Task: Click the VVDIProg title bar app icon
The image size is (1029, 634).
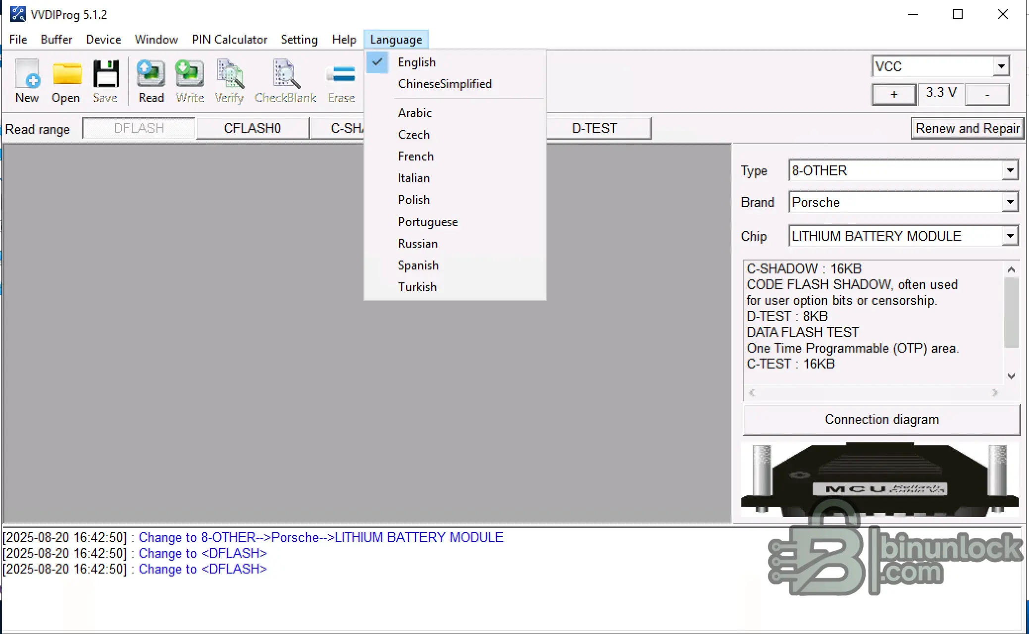Action: pos(18,14)
